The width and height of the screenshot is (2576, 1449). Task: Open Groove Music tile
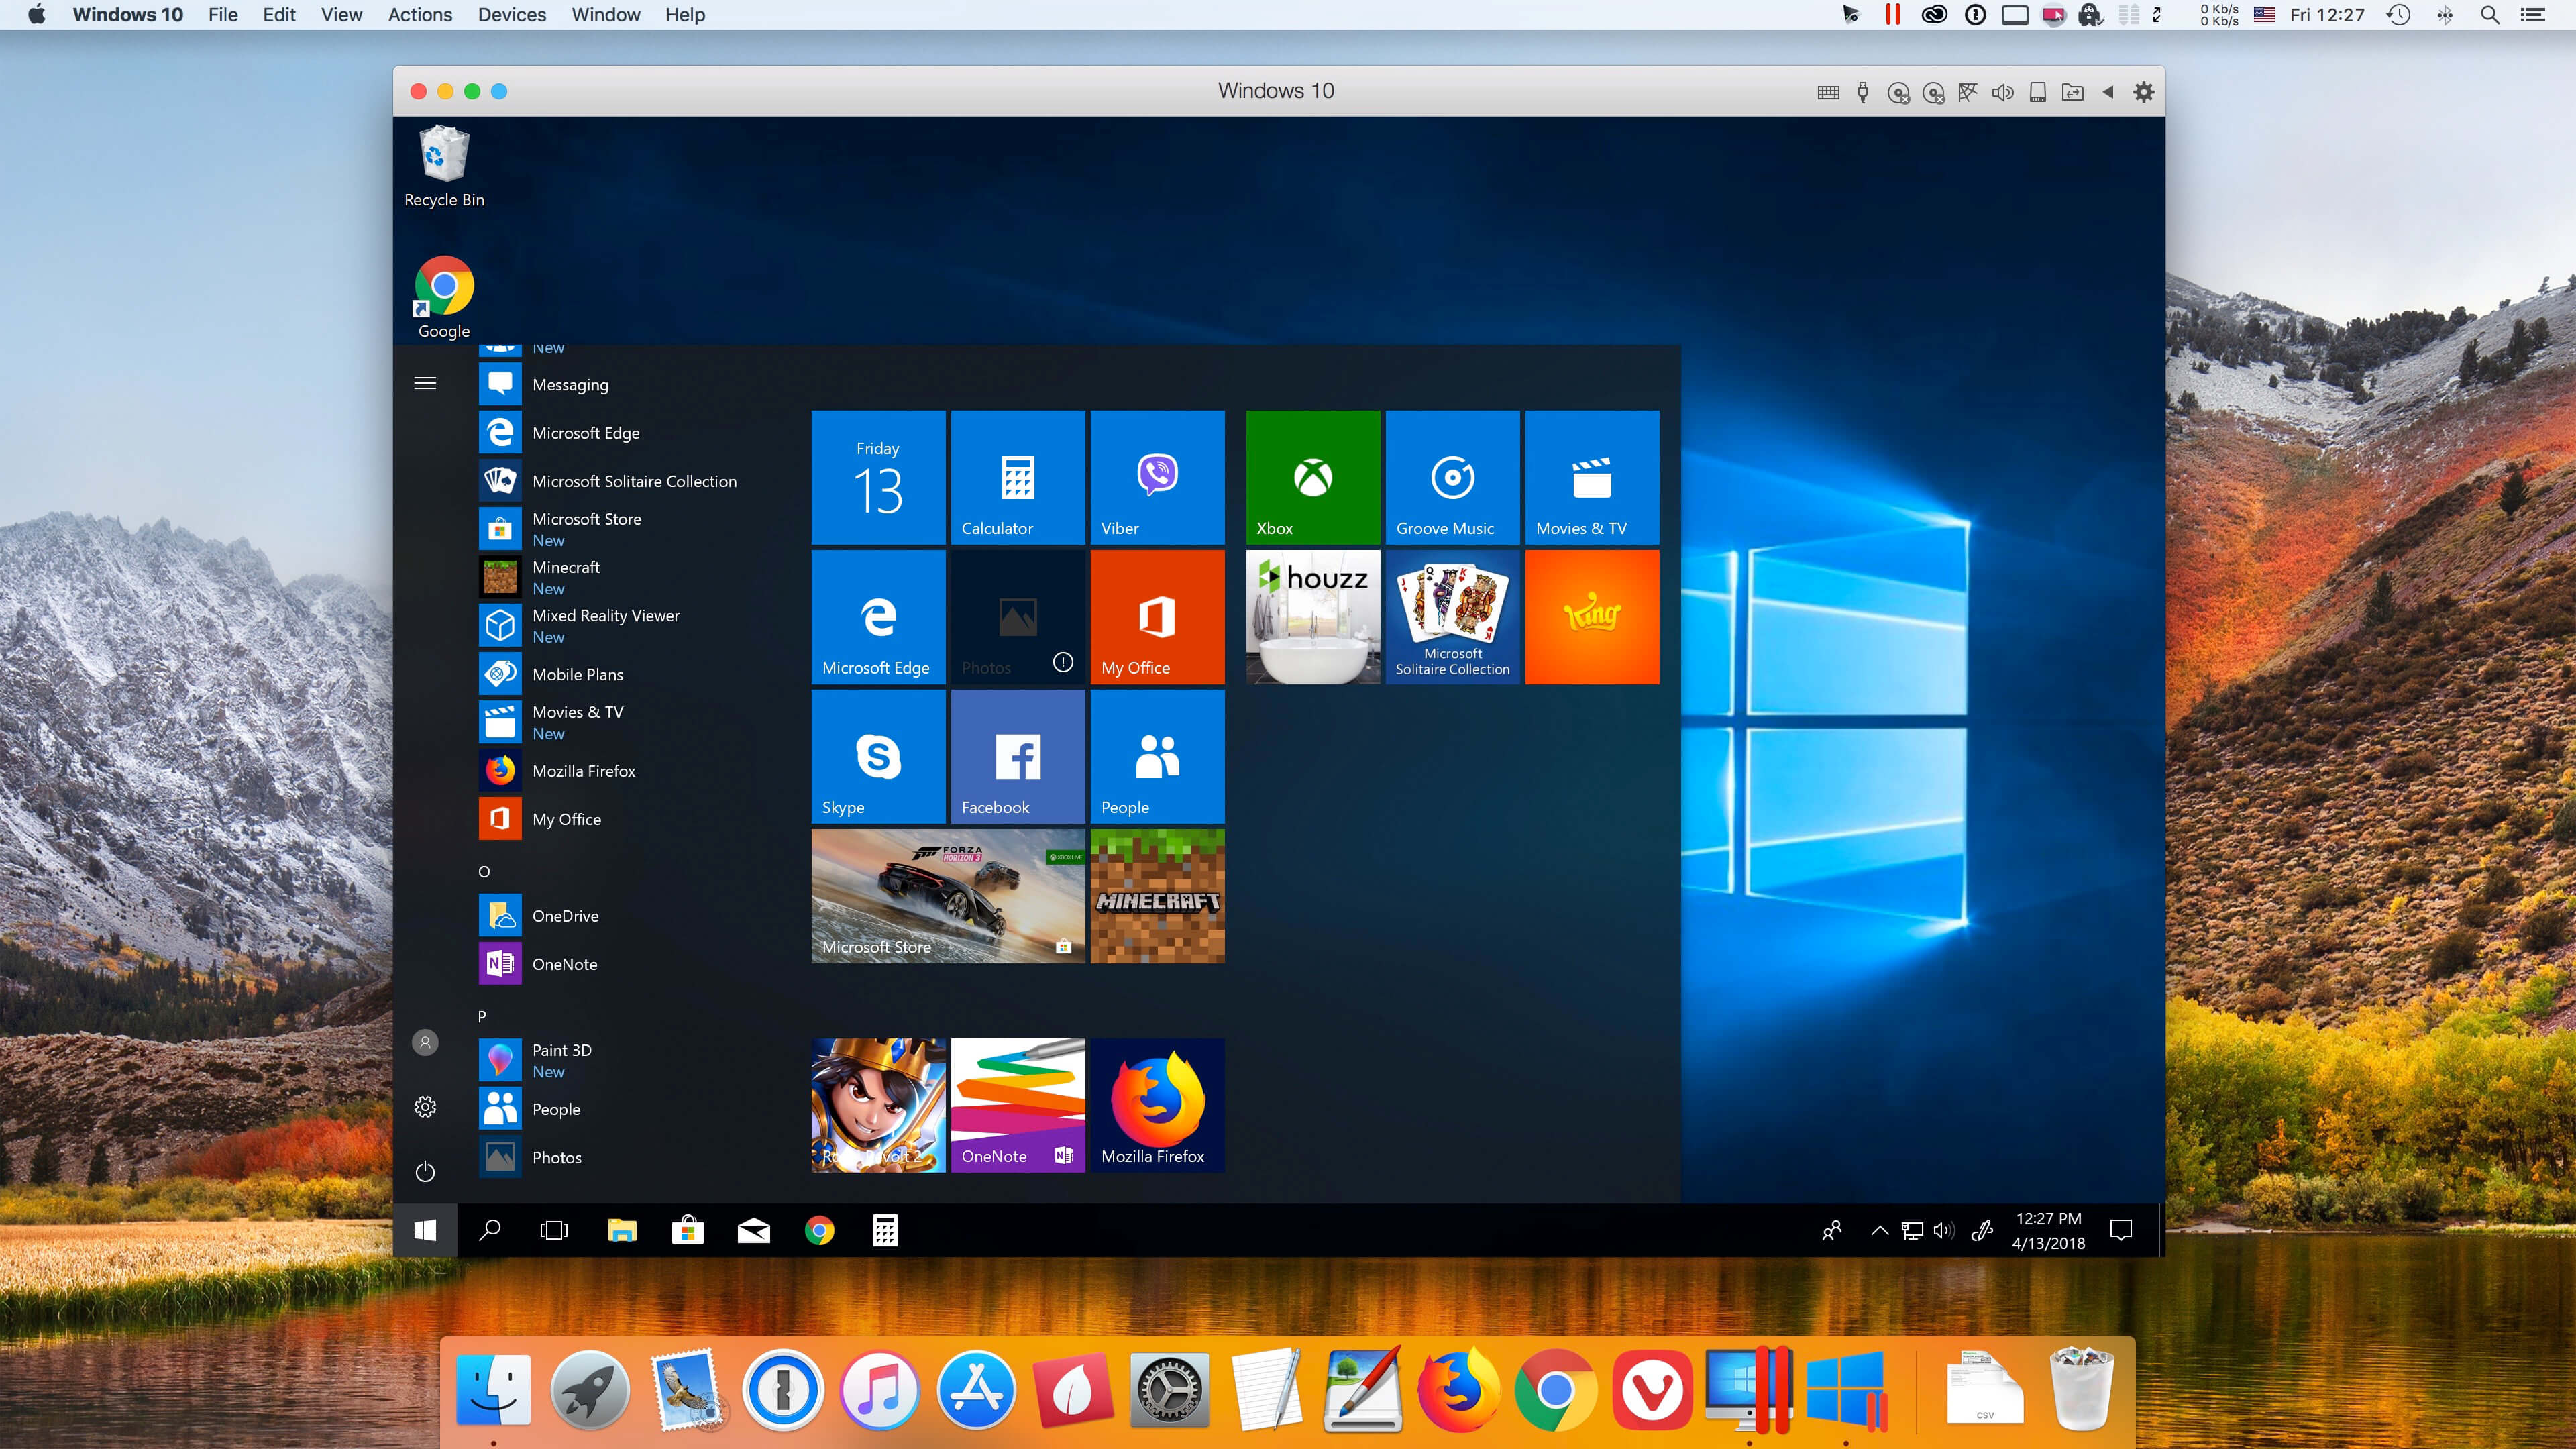[x=1449, y=474]
